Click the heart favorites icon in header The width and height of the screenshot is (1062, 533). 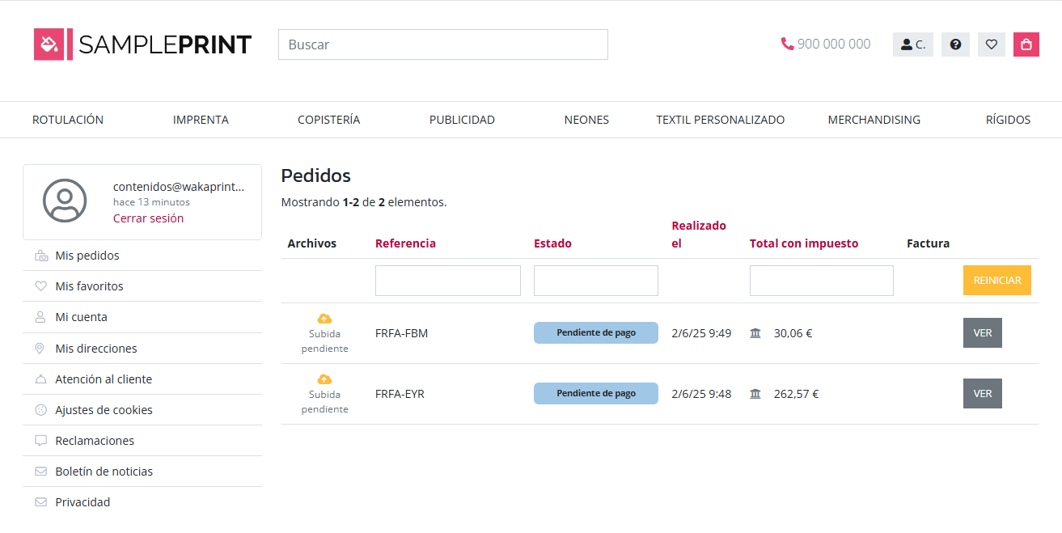click(x=991, y=44)
